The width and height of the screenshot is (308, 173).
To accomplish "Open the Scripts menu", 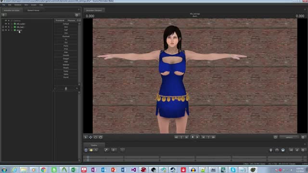I will point(34,5).
